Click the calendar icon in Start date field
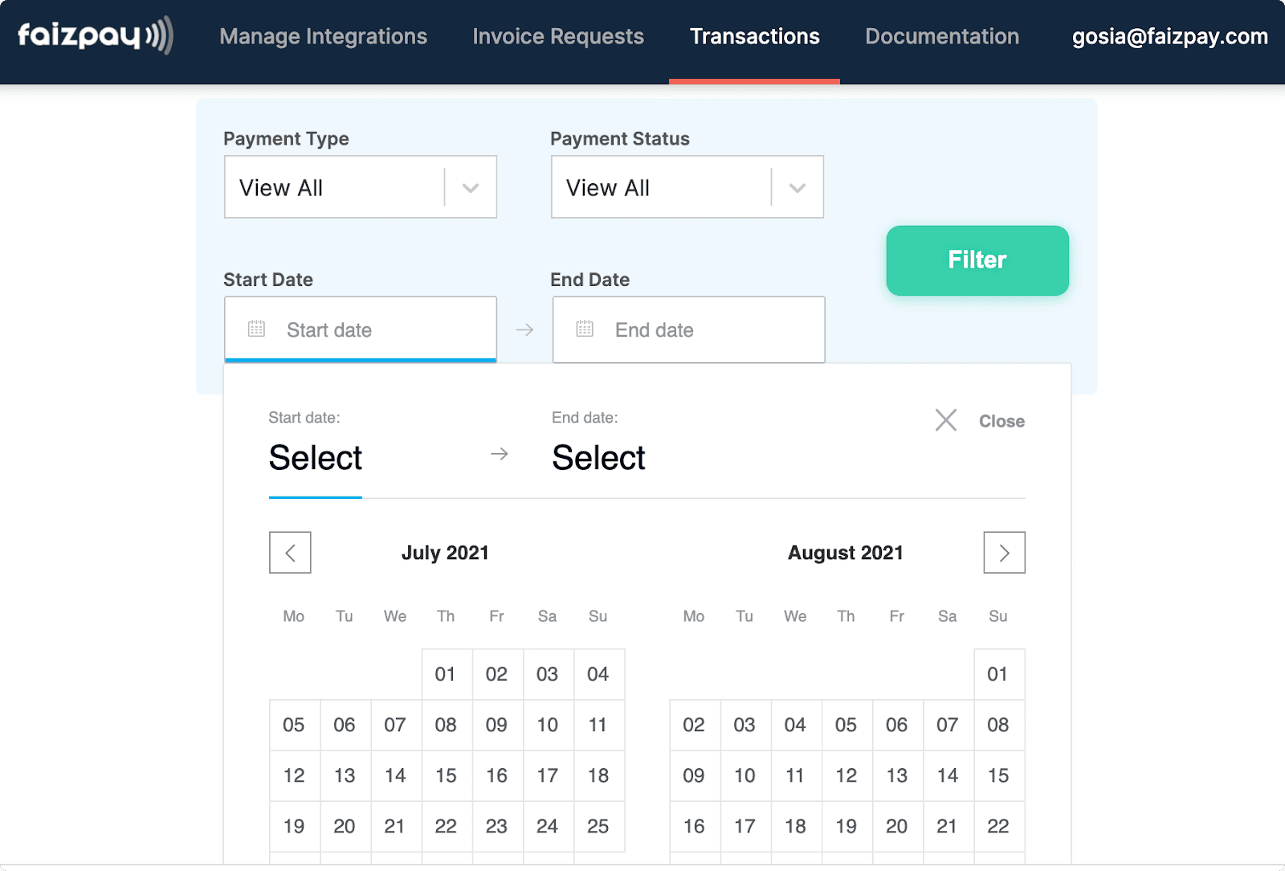 256,329
